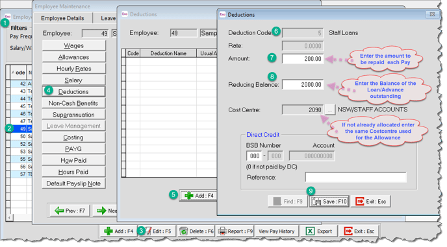Viewport: 447px width, 247px height.
Task: Open the Leave tab
Action: point(108,18)
